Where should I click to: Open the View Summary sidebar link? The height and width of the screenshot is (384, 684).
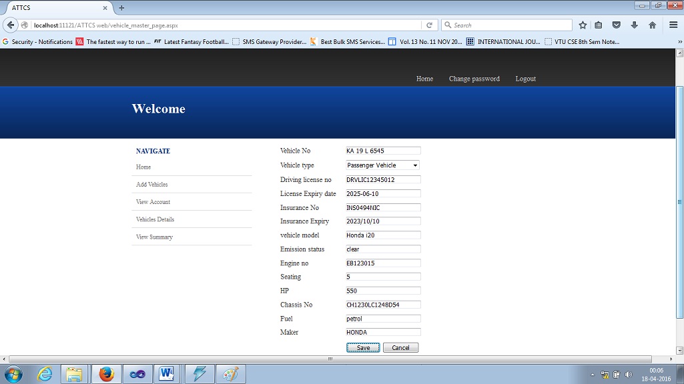[154, 237]
